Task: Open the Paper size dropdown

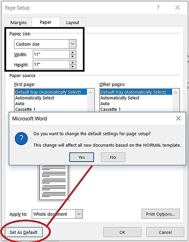Action: coord(73,44)
